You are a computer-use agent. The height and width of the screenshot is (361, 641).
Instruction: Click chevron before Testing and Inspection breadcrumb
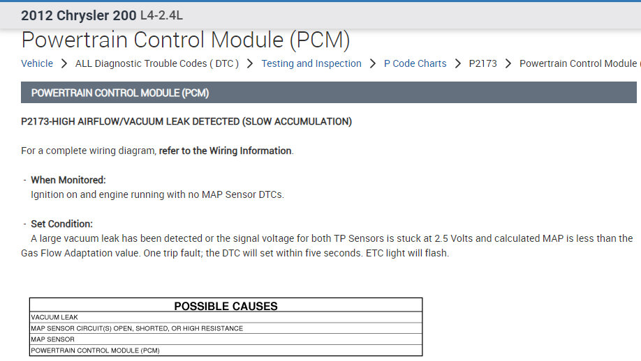(x=250, y=63)
